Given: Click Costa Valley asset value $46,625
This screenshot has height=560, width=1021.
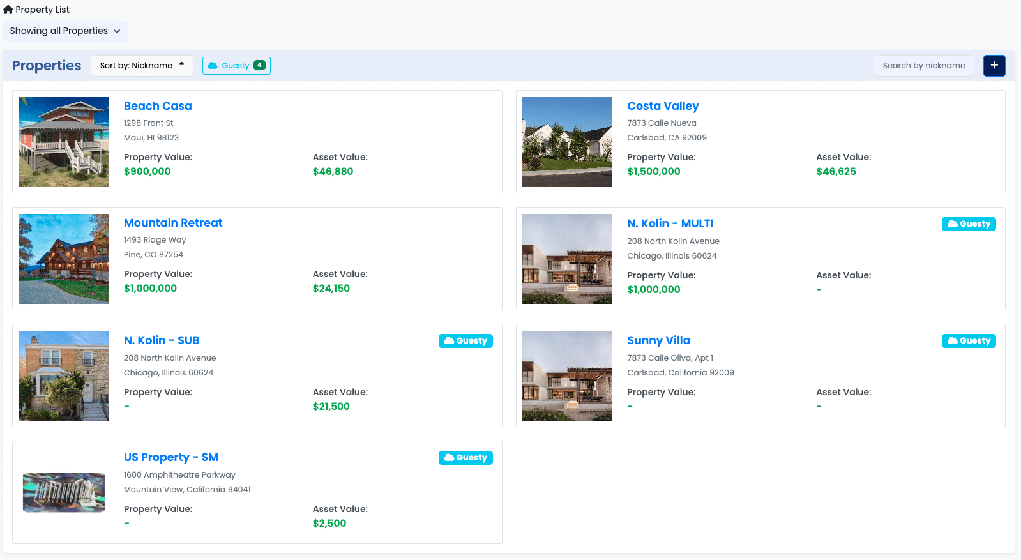Looking at the screenshot, I should click(x=836, y=171).
